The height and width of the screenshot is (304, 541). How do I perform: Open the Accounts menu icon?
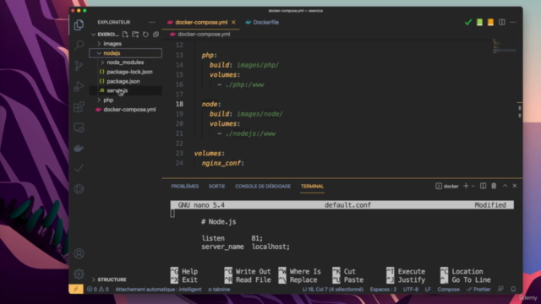(x=79, y=253)
